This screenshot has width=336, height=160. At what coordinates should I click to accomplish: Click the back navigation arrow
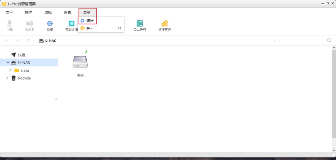click(7, 40)
